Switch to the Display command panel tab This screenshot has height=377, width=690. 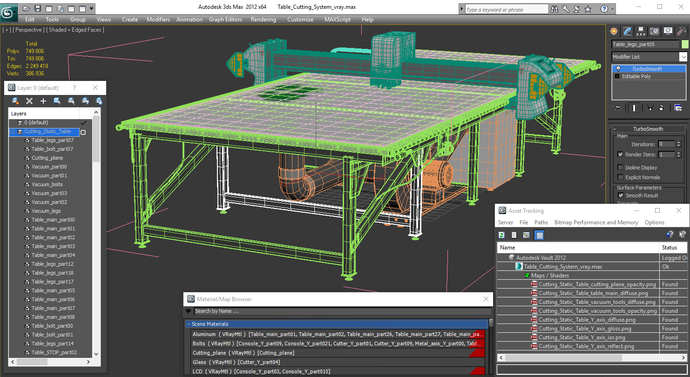[x=668, y=31]
